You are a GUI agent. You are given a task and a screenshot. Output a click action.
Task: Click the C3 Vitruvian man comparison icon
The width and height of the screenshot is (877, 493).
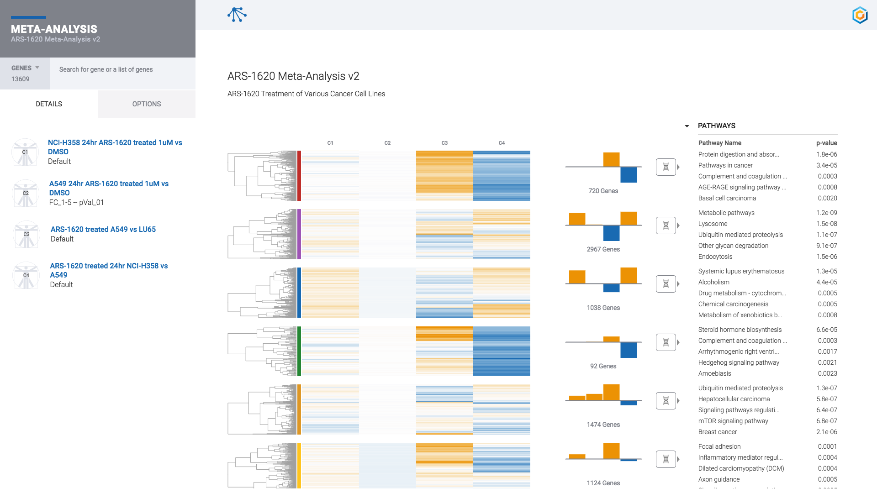[x=26, y=234]
